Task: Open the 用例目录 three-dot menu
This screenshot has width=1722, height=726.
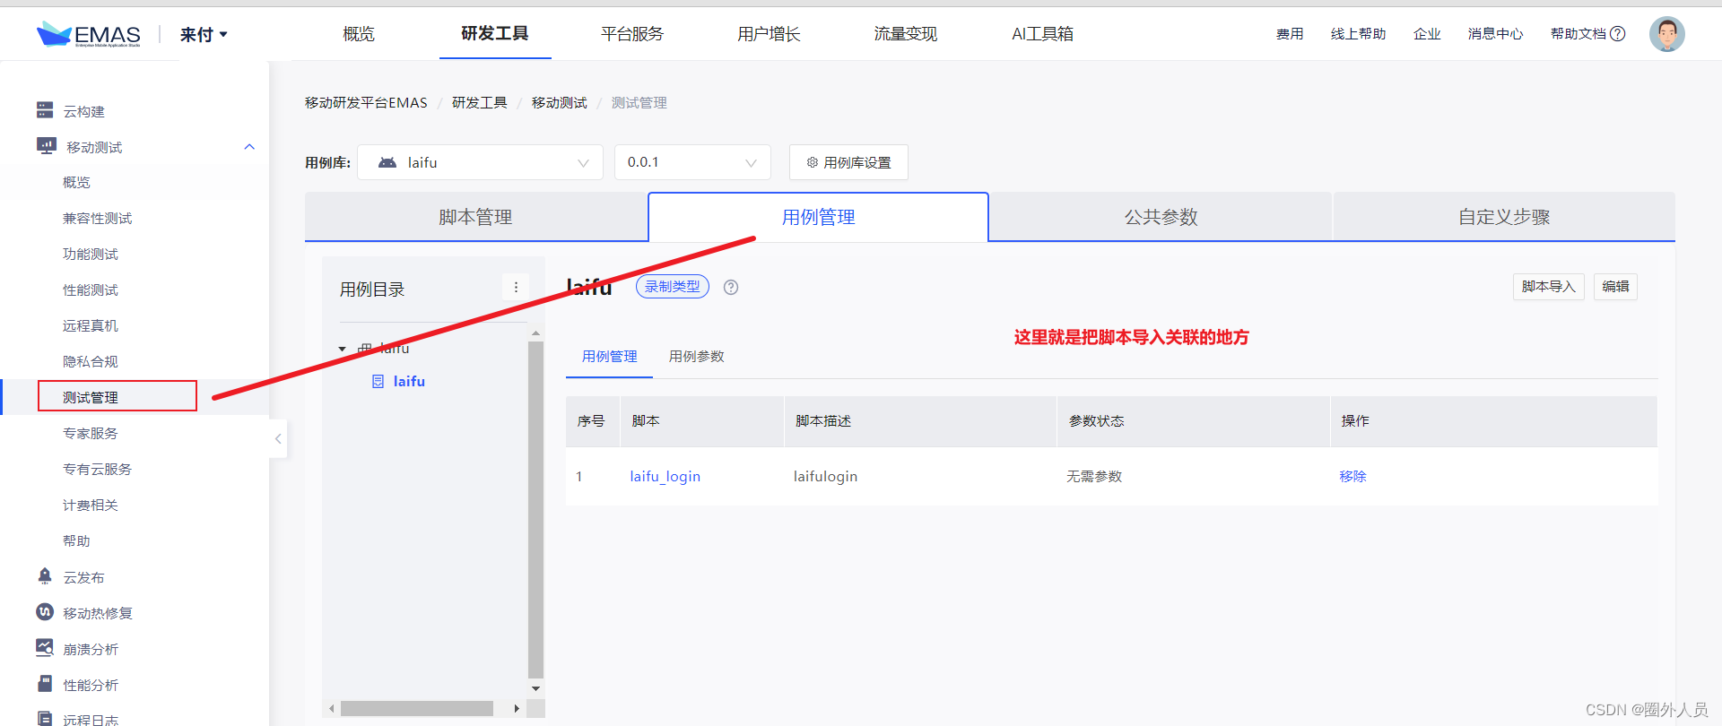Action: pos(516,288)
